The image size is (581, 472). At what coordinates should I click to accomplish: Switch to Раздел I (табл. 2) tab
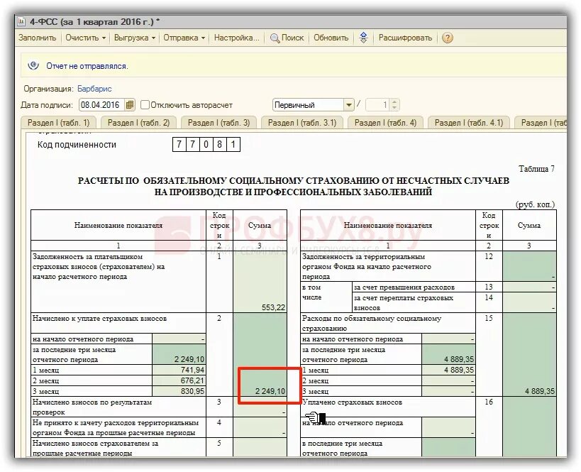tap(138, 123)
